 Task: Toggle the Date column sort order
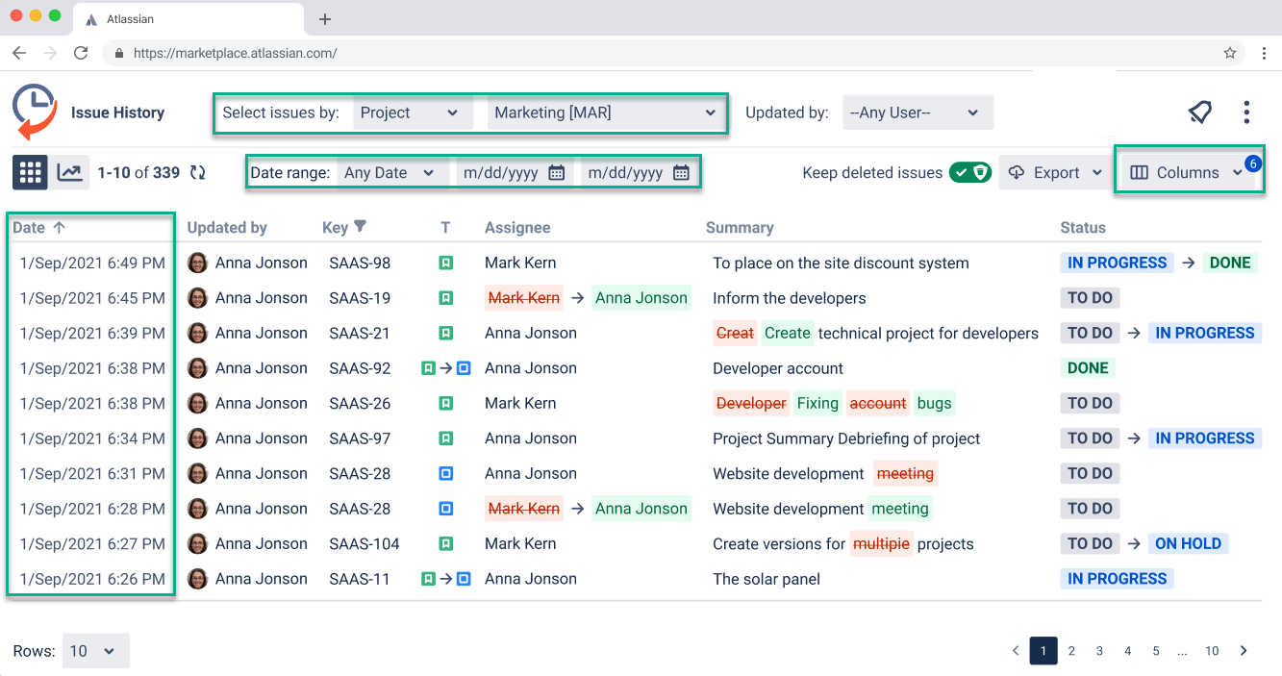click(59, 227)
